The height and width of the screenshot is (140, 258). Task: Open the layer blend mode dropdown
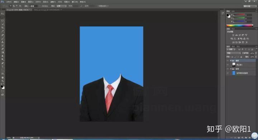234,53
